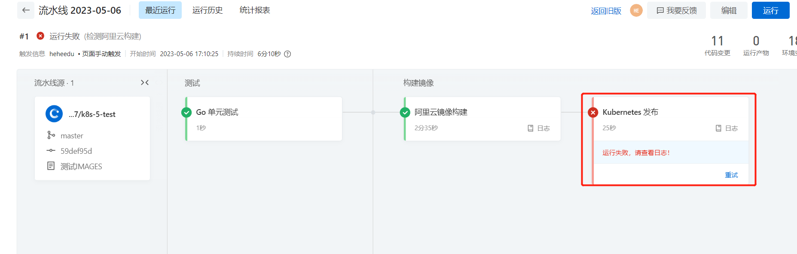
Task: Open the 统计报表 tab
Action: pos(255,10)
